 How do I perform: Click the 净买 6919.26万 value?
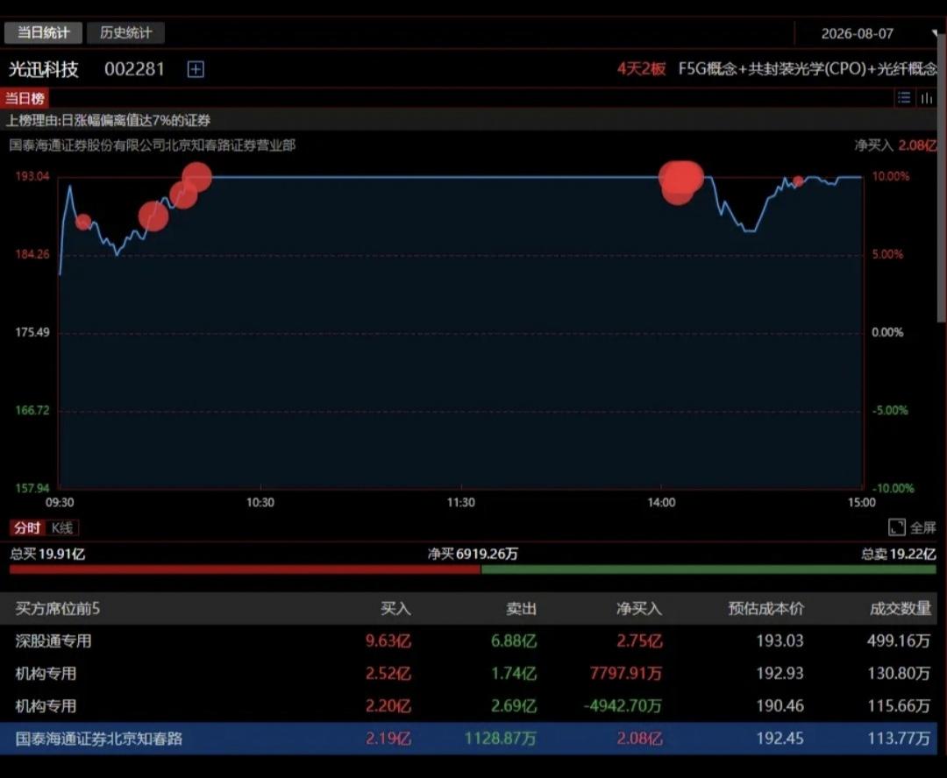point(473,554)
